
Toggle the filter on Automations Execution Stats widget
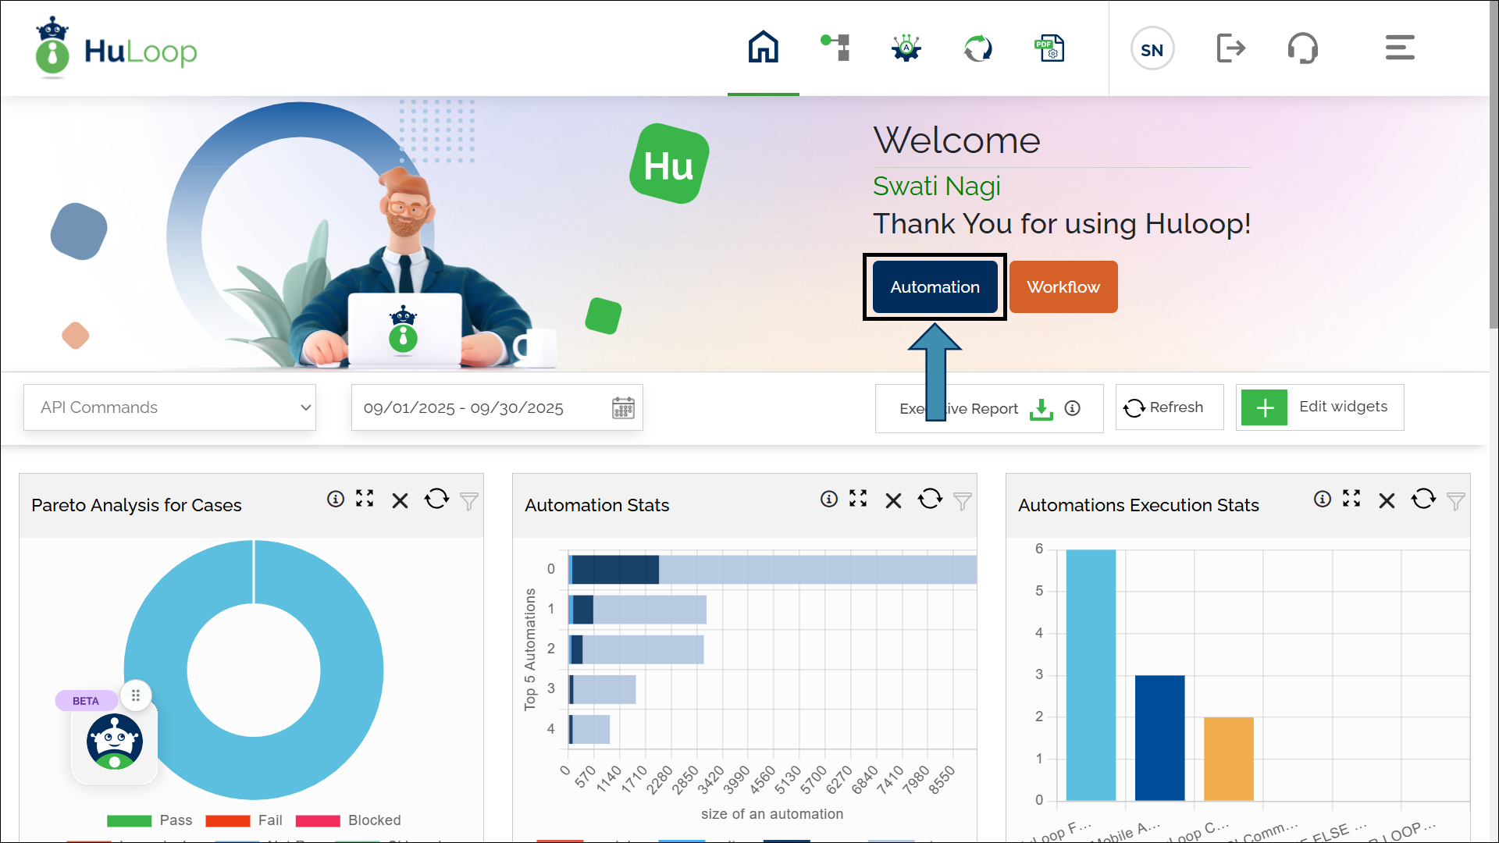1457,502
